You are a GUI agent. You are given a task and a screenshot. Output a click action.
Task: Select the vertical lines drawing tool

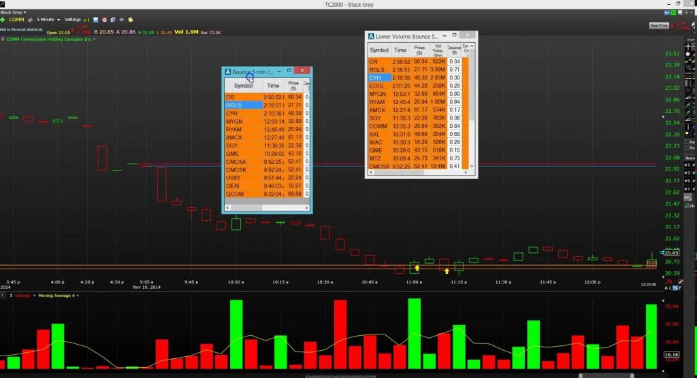[688, 83]
